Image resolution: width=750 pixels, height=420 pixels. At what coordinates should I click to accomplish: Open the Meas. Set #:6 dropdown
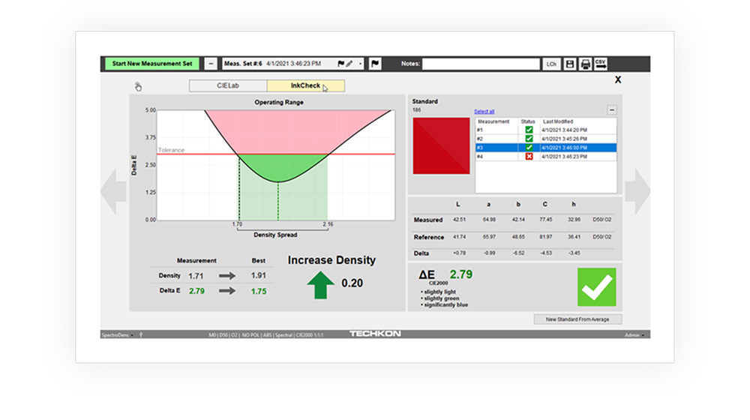pos(360,64)
